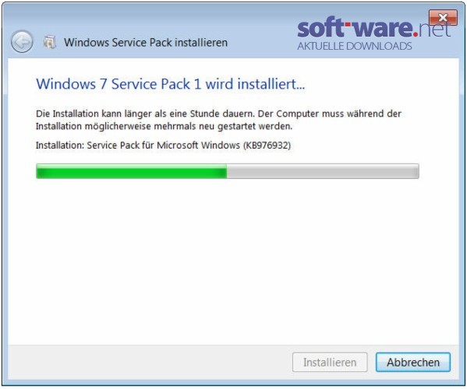Click the title 'Windows Service Pack installieren'
Screen dimensions: 467x389
click(146, 43)
